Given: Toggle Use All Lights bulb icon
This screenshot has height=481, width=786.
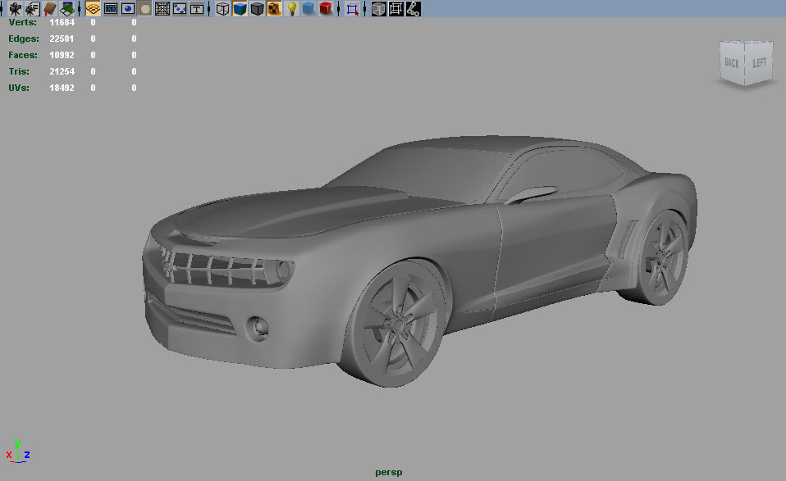Looking at the screenshot, I should point(292,8).
